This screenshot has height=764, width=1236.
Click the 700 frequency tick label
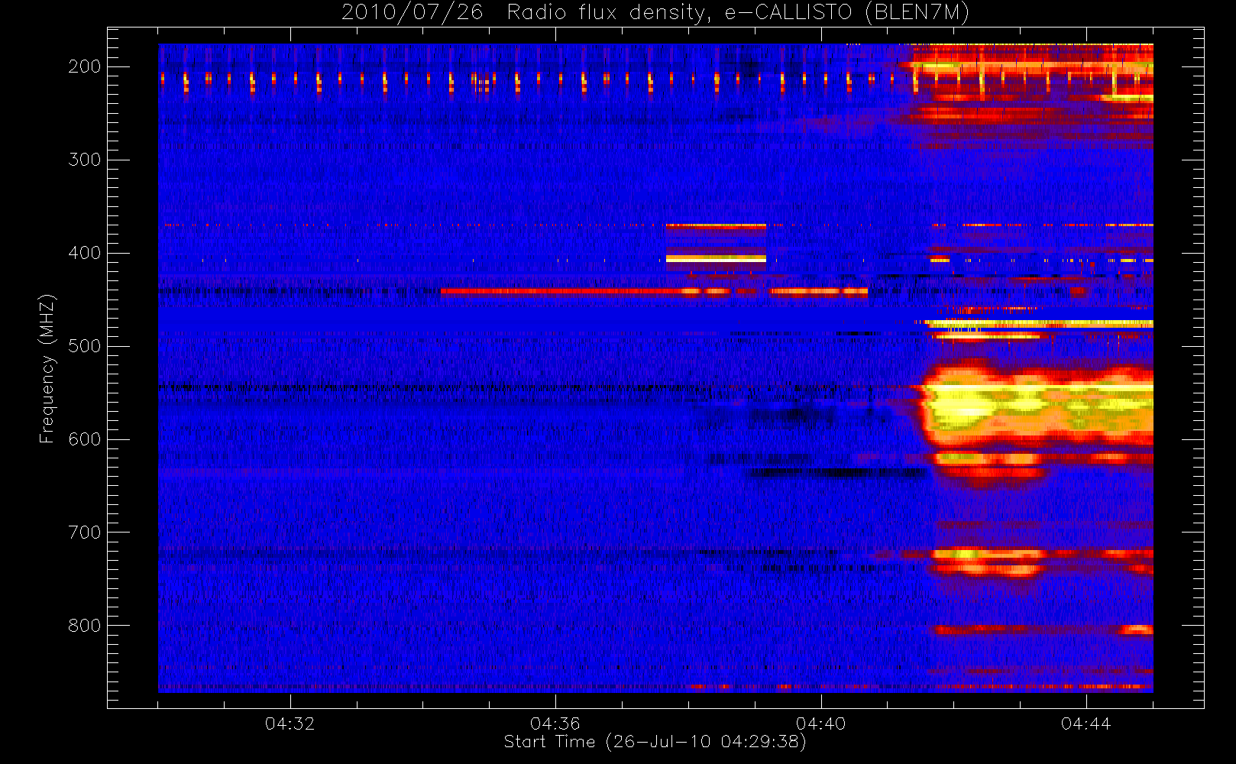84,533
